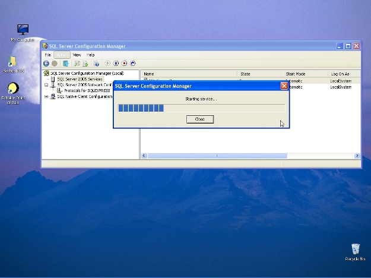Click the Start Service play icon
Screen dimensions: 371x278
point(108,64)
